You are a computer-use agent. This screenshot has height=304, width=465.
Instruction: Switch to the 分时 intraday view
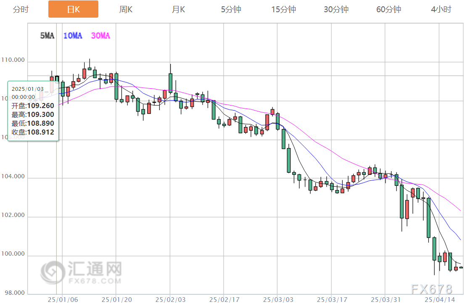coord(20,9)
